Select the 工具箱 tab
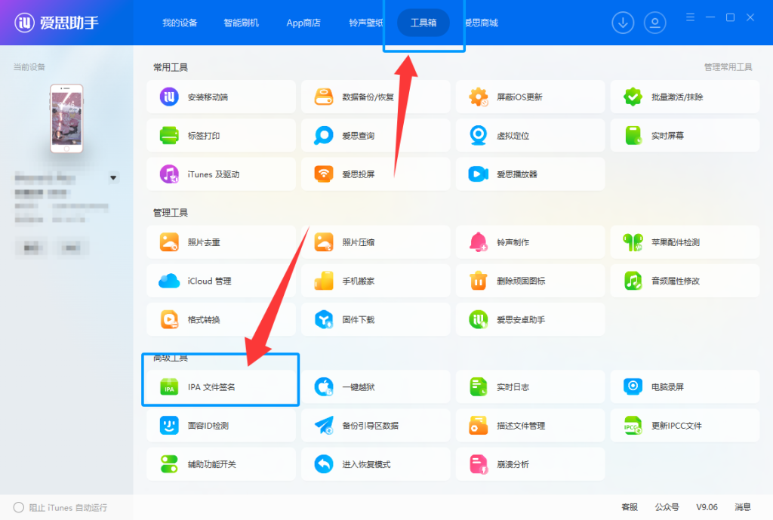Screen dimensions: 773x520 point(423,23)
